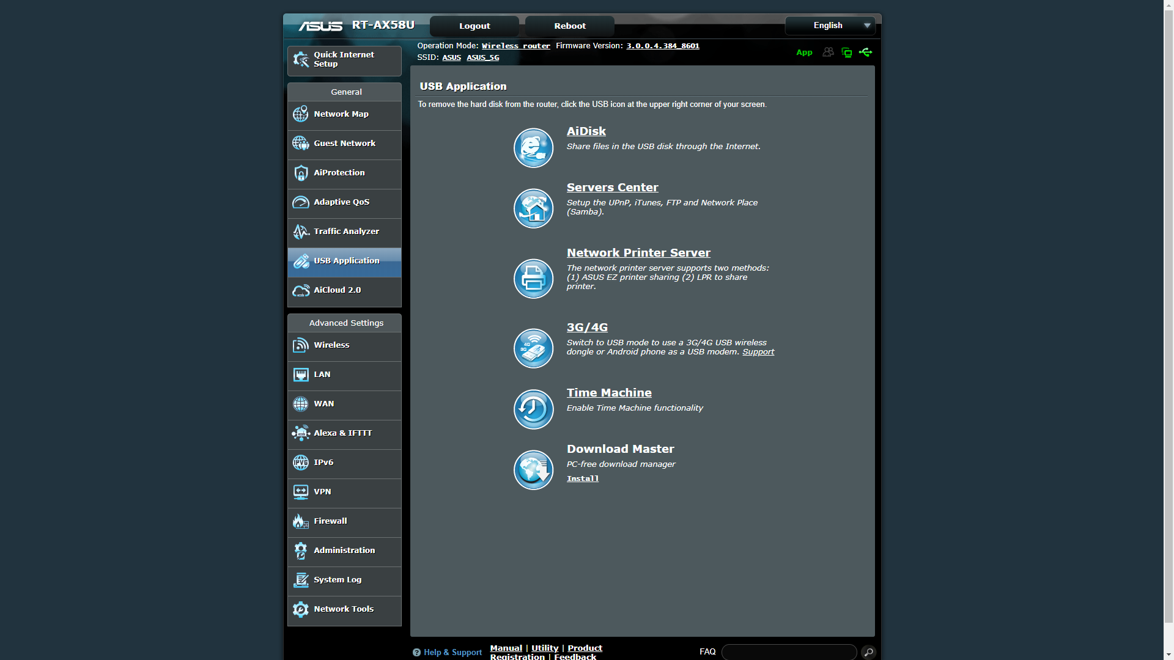1174x660 pixels.
Task: Open the Wireless settings menu item
Action: [344, 345]
